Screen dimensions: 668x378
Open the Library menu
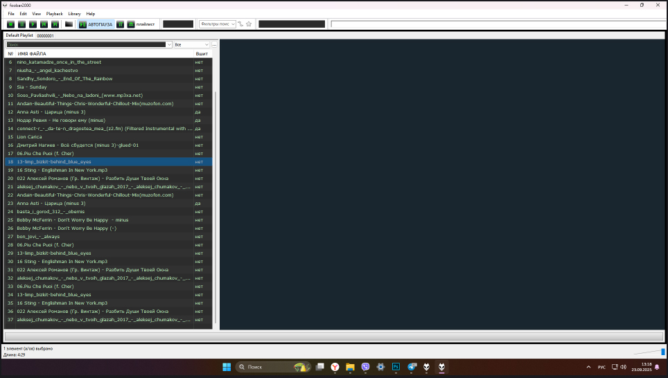pyautogui.click(x=74, y=14)
